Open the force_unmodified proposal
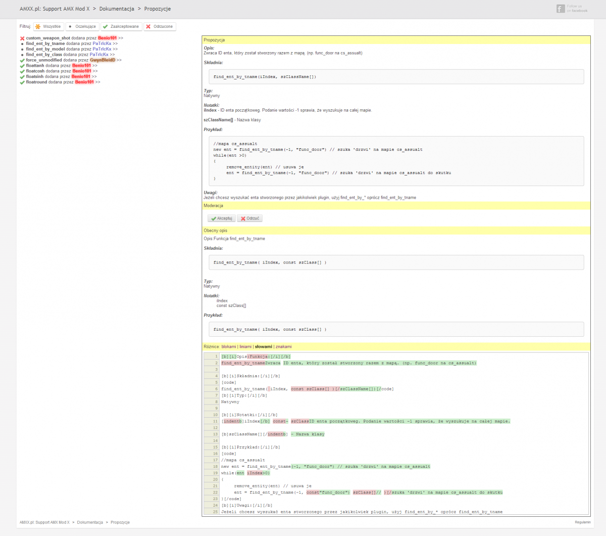Viewport: 606px width, 536px height. [x=44, y=60]
